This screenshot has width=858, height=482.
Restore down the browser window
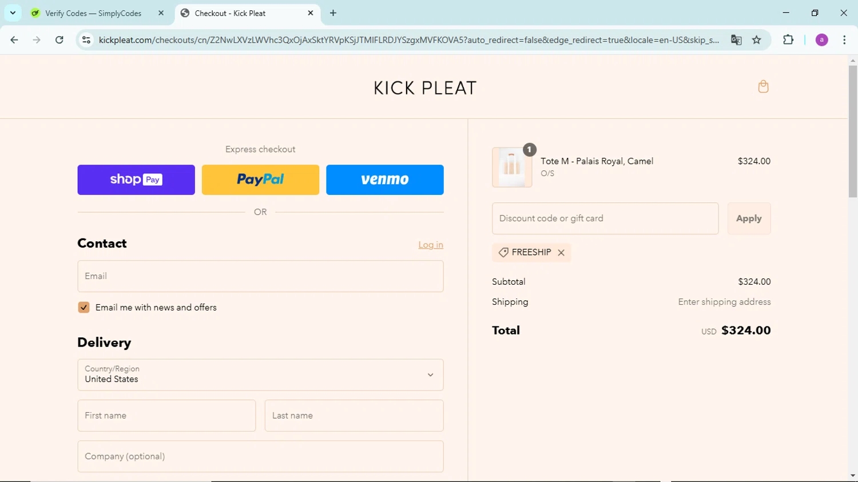click(x=815, y=13)
